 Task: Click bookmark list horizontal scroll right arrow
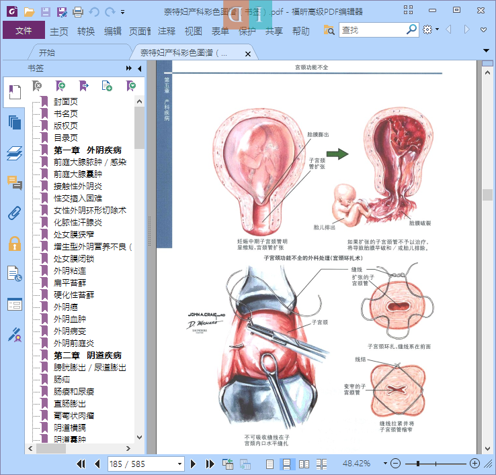click(128, 448)
